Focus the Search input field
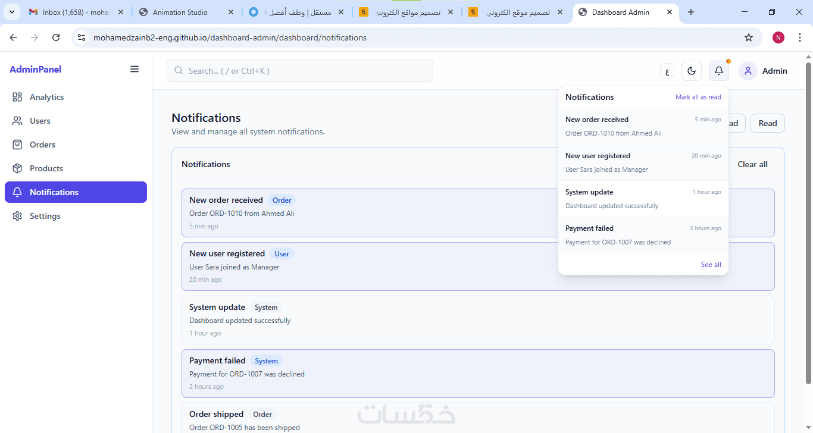 click(x=300, y=71)
